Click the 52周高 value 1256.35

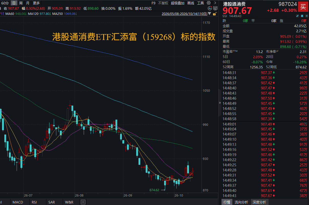256,67
